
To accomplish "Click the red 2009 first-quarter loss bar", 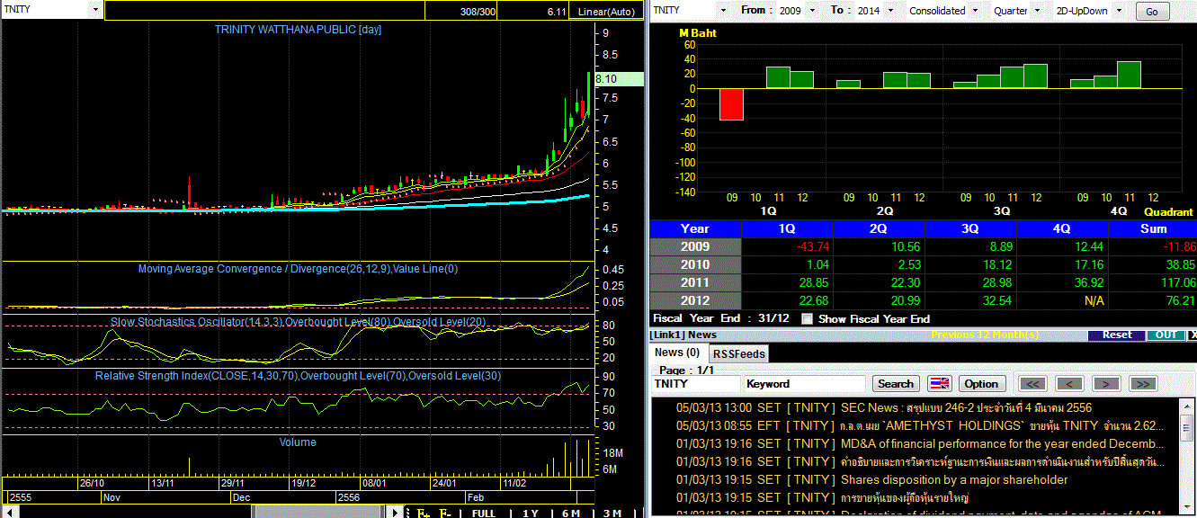I will tap(731, 104).
